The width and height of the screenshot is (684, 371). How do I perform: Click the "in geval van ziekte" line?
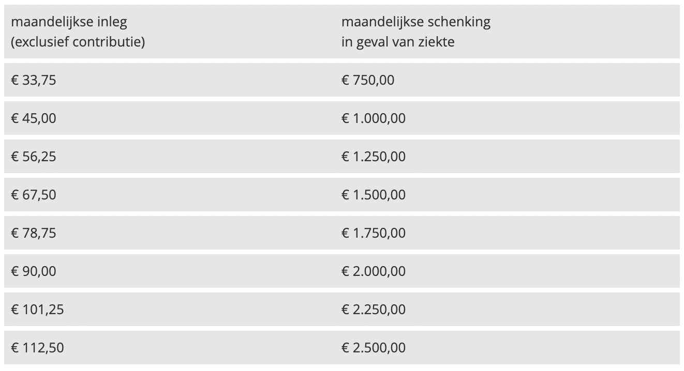coord(398,42)
